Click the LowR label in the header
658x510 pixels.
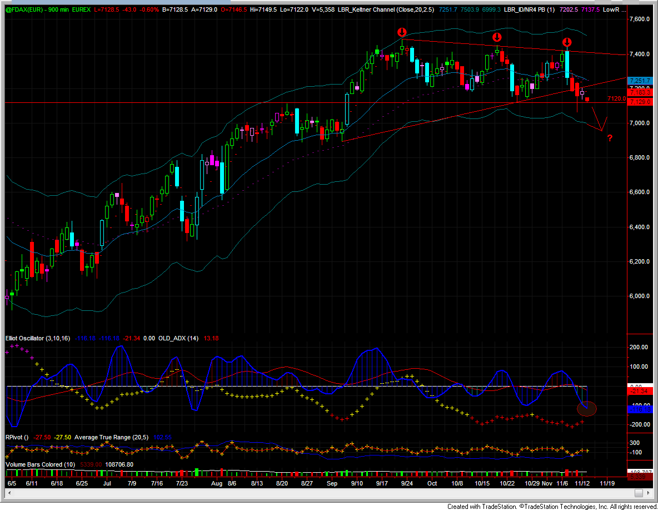[x=611, y=9]
